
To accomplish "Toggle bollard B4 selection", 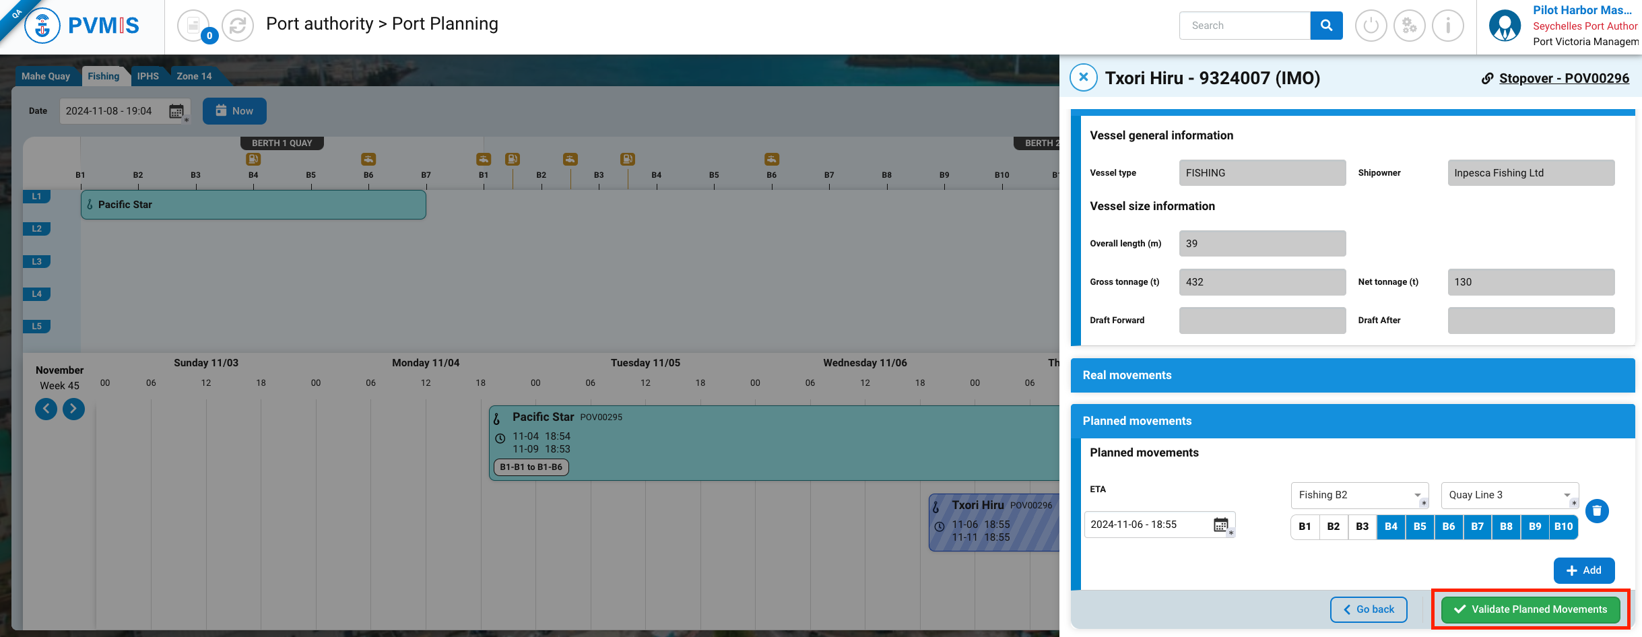I will (1391, 527).
